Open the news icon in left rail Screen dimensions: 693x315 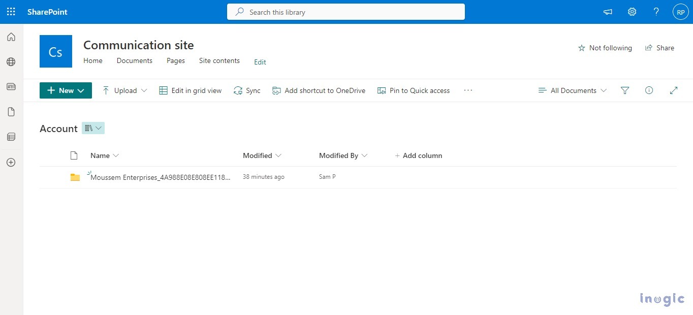(11, 86)
